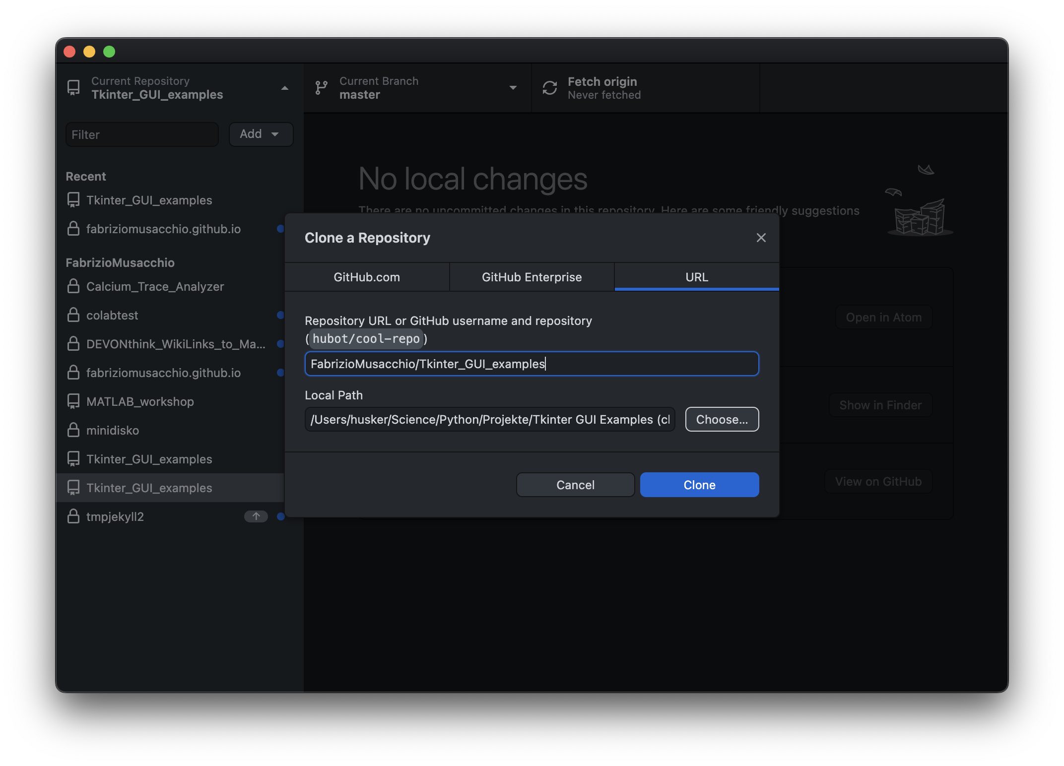
Task: Click the Filter repositories search box
Action: pos(142,134)
